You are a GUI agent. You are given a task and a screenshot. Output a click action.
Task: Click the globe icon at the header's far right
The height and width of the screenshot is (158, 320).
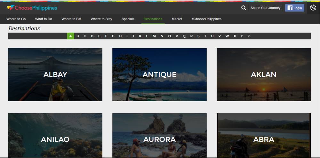tap(313, 8)
